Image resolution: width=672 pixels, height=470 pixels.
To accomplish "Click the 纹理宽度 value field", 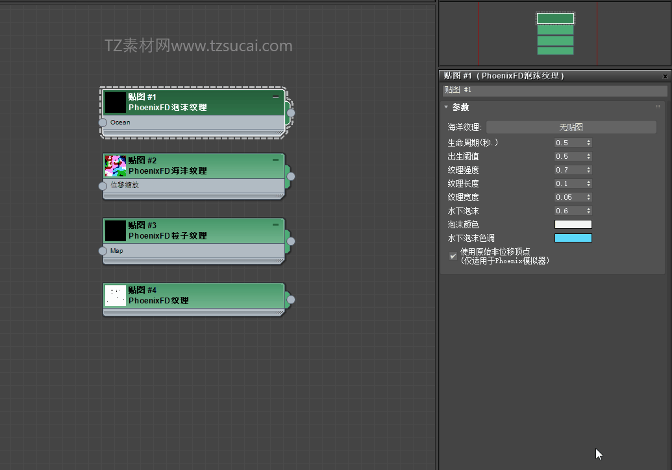I will pos(569,197).
